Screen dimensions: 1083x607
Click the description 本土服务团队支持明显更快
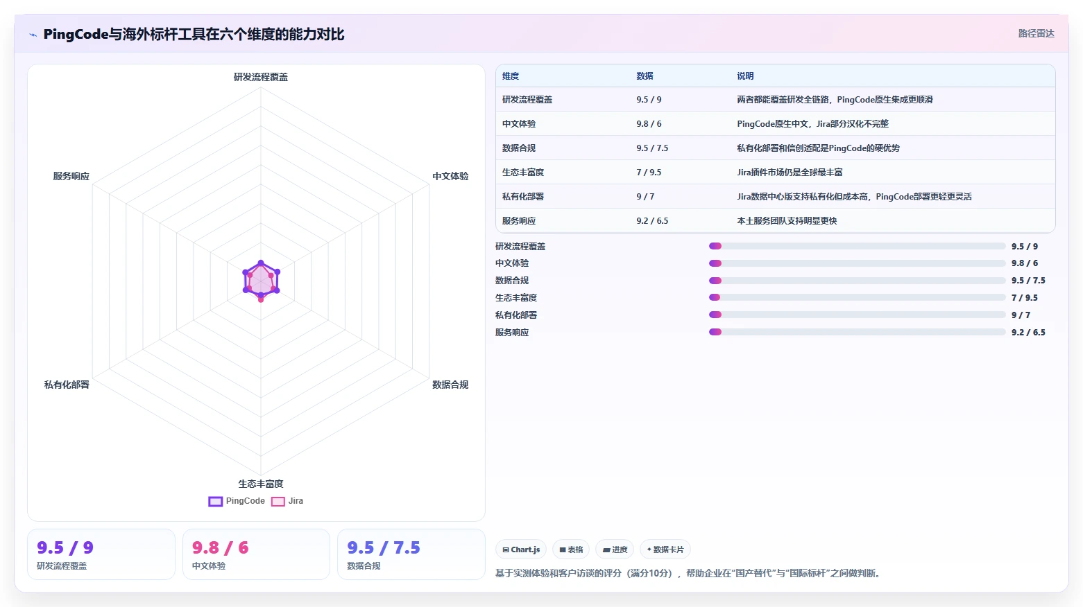(x=787, y=221)
